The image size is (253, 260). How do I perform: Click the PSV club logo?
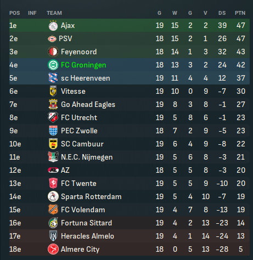(52, 39)
